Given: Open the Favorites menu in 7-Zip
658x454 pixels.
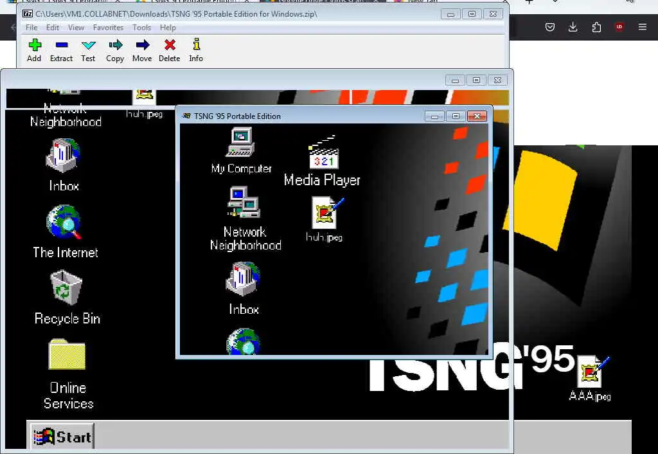Looking at the screenshot, I should (x=108, y=28).
